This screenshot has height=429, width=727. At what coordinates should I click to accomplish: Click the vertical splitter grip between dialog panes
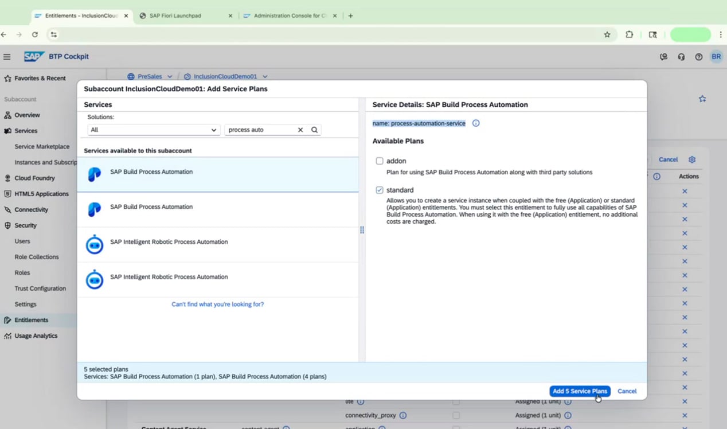point(362,230)
